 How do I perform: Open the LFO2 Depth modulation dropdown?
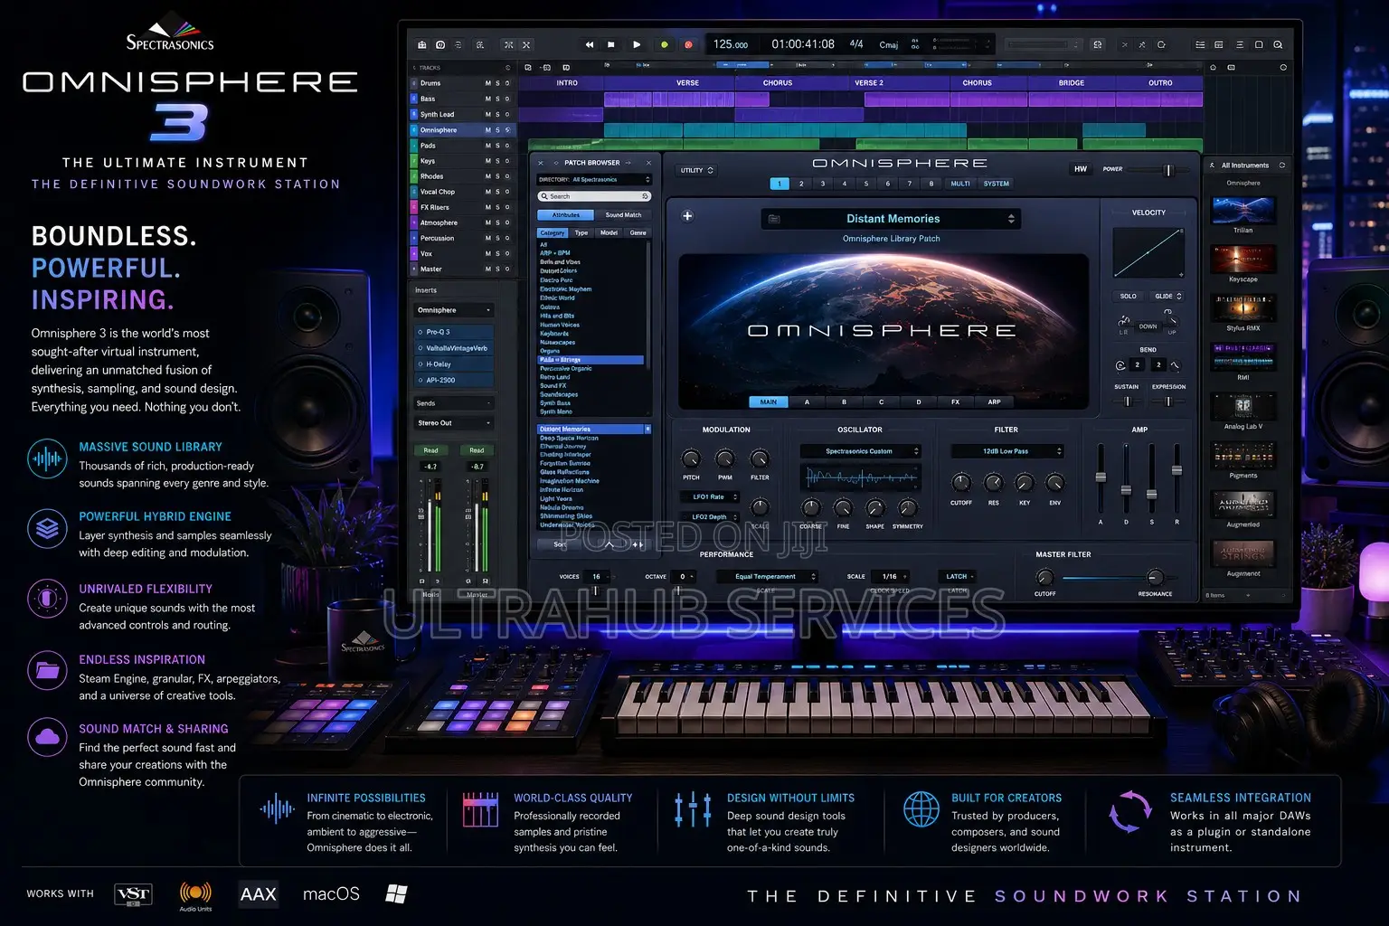(710, 517)
